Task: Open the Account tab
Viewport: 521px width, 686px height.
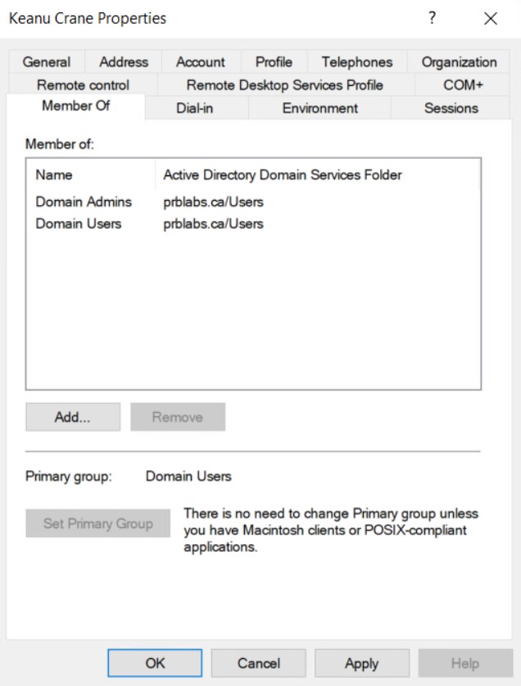Action: (200, 62)
